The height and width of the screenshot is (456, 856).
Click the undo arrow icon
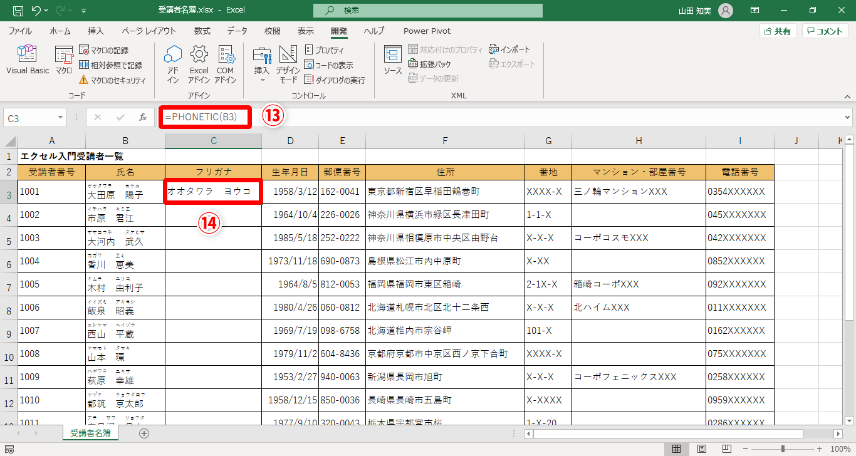point(36,11)
